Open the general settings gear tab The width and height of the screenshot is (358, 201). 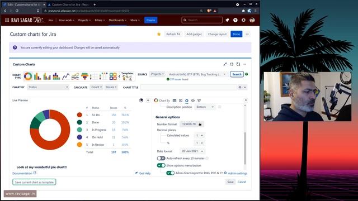coord(187,100)
